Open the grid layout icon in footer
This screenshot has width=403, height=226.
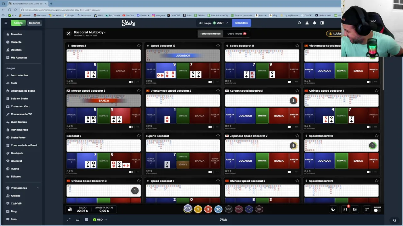tap(367, 209)
